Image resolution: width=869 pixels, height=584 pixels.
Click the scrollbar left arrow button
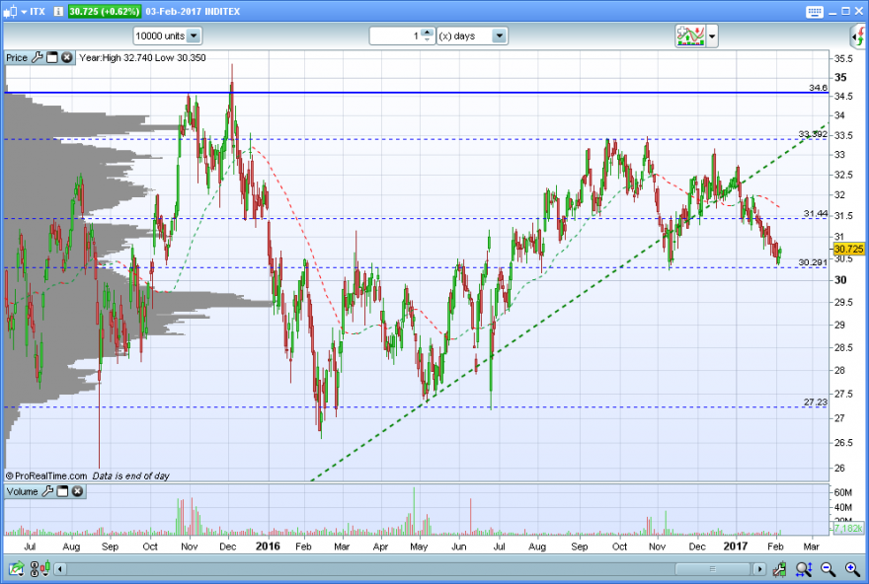point(60,568)
